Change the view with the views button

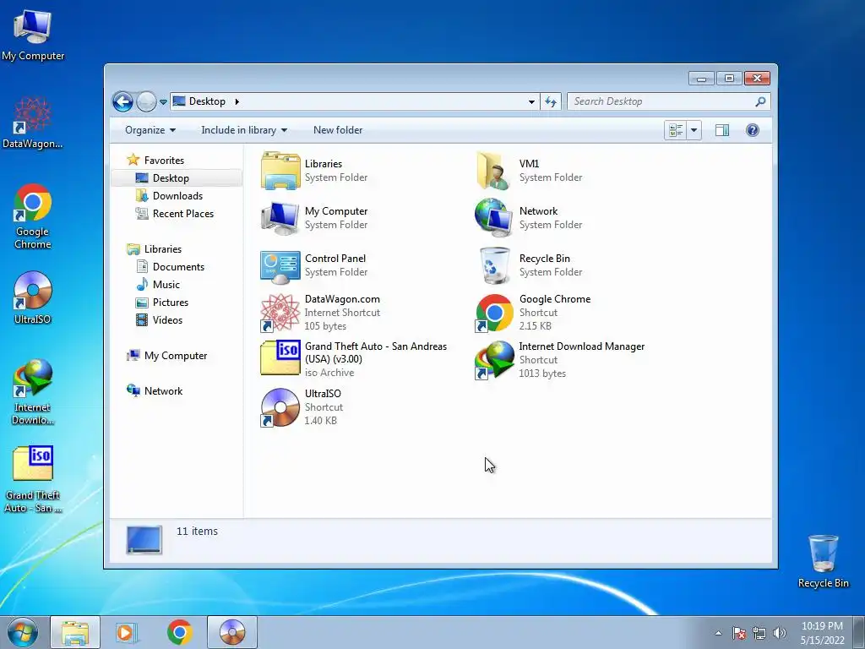click(676, 130)
